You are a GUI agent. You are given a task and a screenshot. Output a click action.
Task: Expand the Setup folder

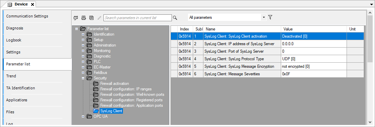[83, 40]
